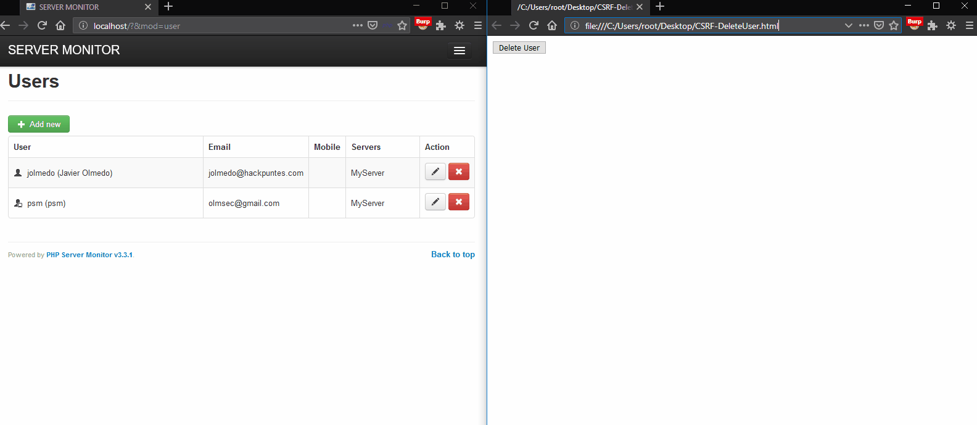This screenshot has height=425, width=977.
Task: Open Burp extension in left browser
Action: click(423, 24)
